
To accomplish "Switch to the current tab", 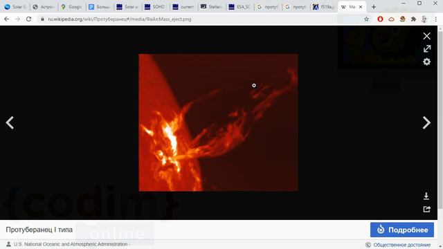I will [183, 7].
